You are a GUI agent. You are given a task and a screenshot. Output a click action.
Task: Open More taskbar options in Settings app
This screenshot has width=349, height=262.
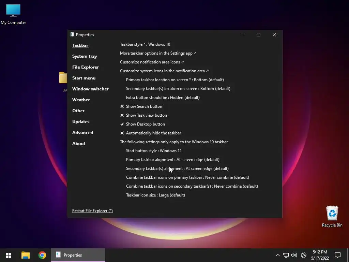coord(158,53)
